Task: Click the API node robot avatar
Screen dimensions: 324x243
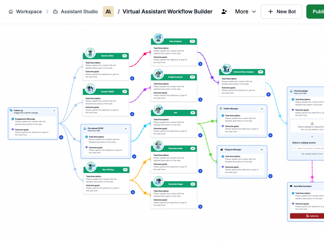Action: coord(158,110)
